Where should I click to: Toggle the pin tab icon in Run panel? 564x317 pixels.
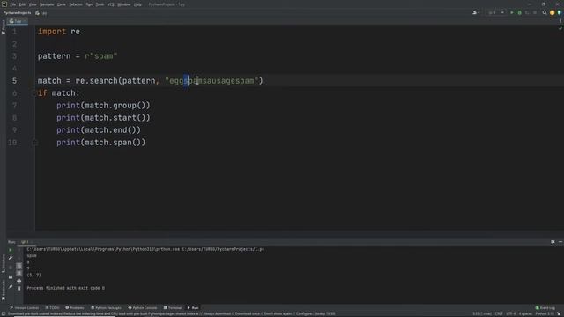[x=11, y=287]
